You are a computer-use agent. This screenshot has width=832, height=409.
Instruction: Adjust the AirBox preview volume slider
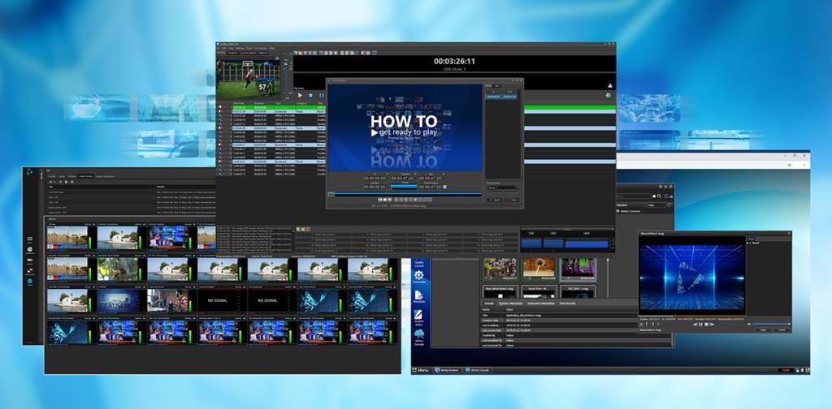286,73
